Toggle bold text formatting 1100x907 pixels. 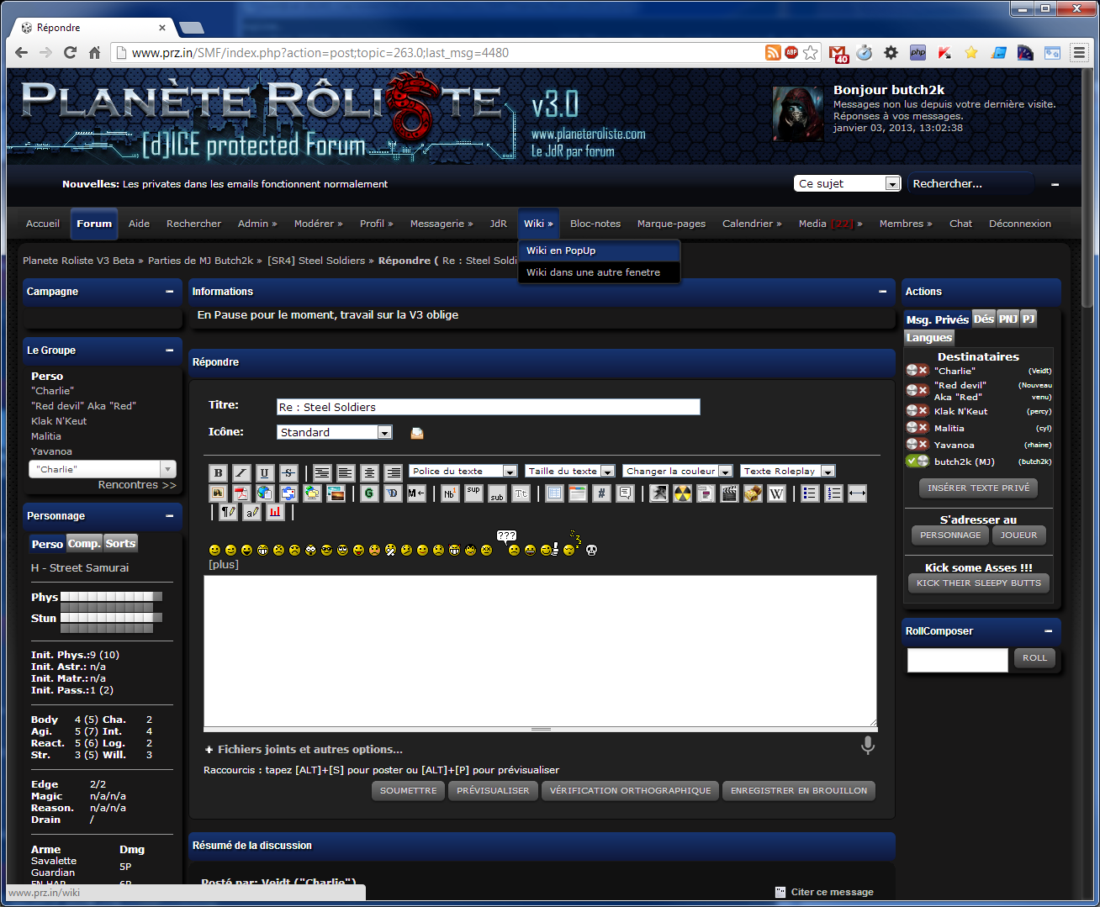[218, 473]
